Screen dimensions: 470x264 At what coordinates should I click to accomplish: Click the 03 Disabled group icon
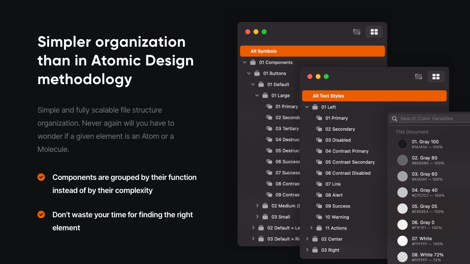click(319, 140)
